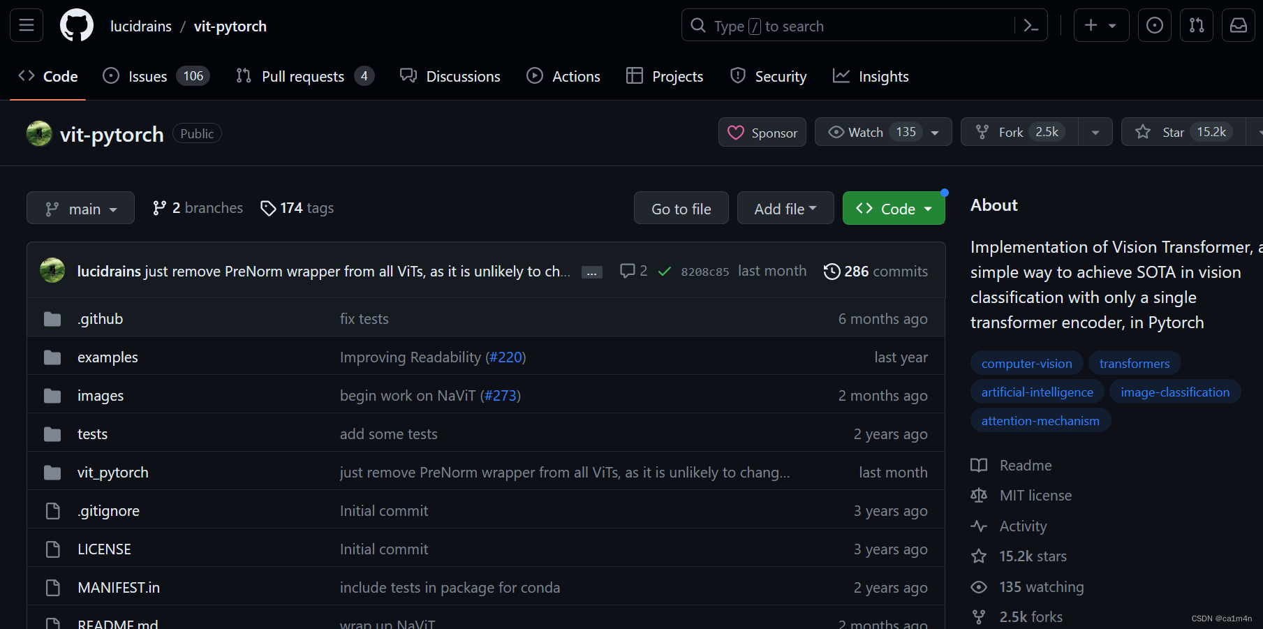Expand the commit message ellipsis

592,272
